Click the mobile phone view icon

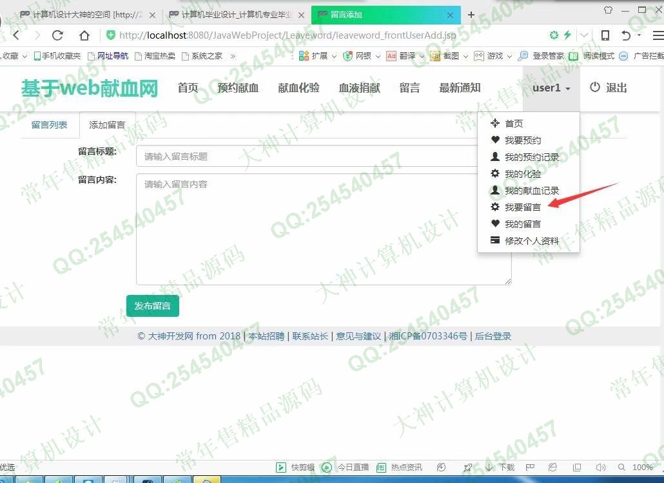pos(605,35)
